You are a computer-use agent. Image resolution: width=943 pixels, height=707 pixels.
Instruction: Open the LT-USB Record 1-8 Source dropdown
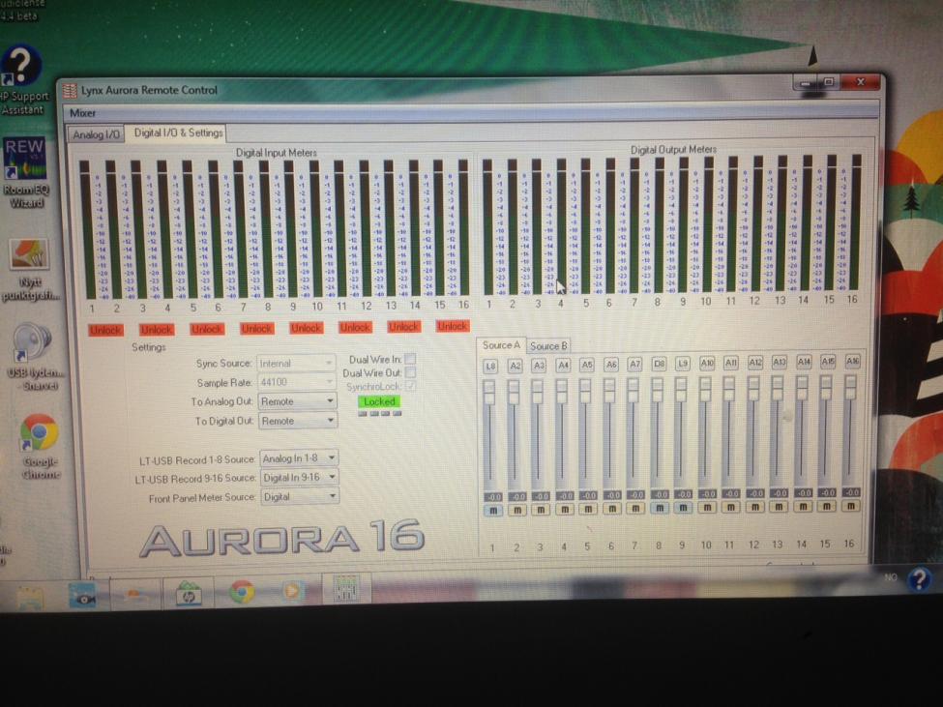[x=299, y=458]
